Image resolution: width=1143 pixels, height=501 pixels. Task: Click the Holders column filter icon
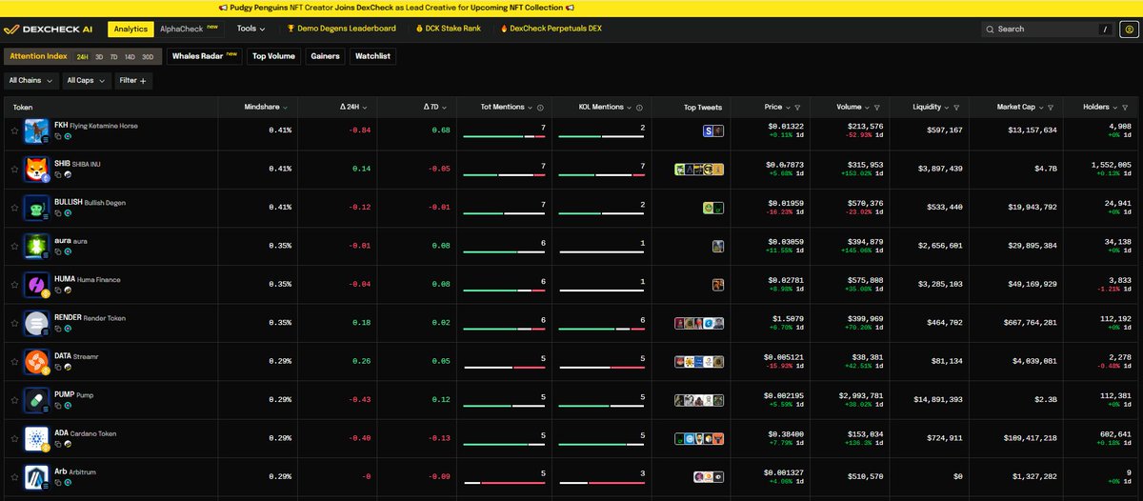1126,108
